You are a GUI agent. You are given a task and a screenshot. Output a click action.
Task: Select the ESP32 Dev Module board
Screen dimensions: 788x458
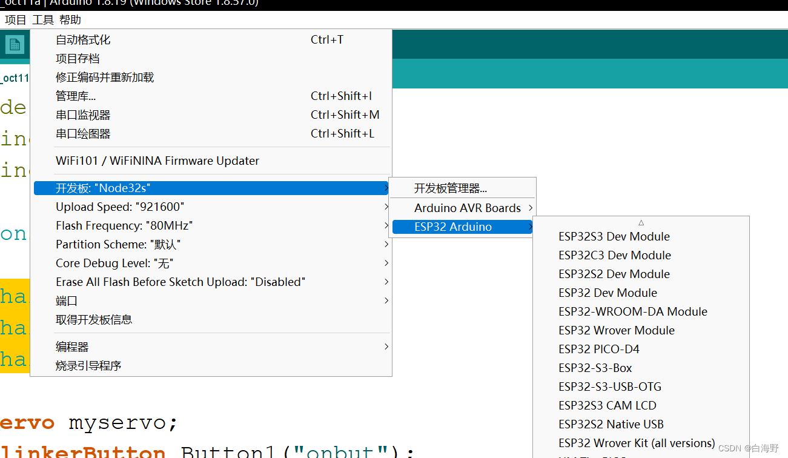coord(608,293)
